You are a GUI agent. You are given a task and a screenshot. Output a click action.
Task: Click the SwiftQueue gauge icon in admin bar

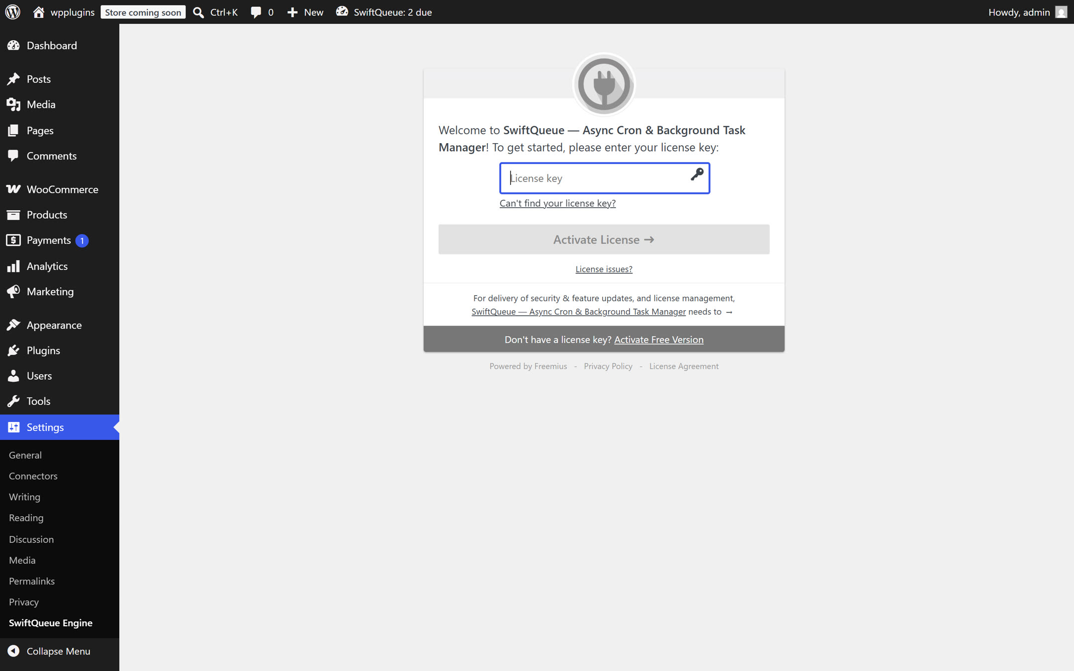(x=342, y=11)
